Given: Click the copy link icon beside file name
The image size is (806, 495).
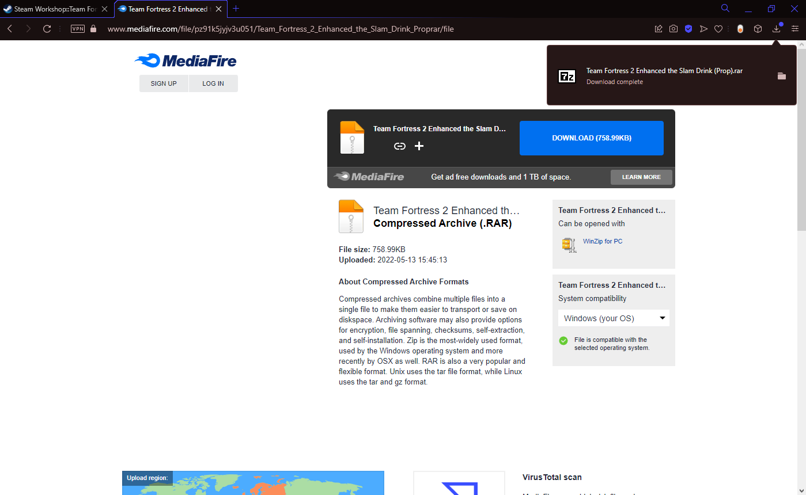Looking at the screenshot, I should click(400, 146).
